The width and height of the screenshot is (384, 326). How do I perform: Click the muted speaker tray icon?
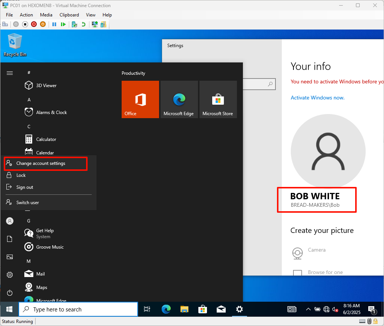[335, 310]
